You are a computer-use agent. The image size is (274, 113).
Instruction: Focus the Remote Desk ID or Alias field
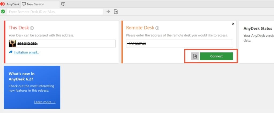click(55, 12)
